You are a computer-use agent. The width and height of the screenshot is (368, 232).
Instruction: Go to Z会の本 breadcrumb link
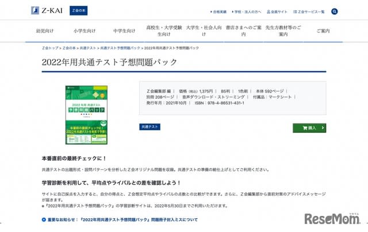pyautogui.click(x=69, y=48)
